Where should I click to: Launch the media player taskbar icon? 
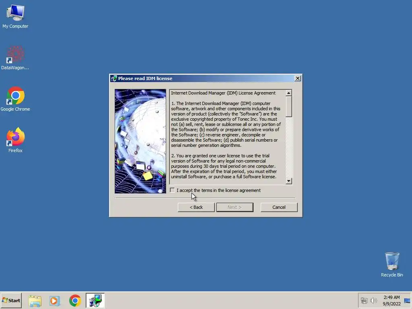55,301
